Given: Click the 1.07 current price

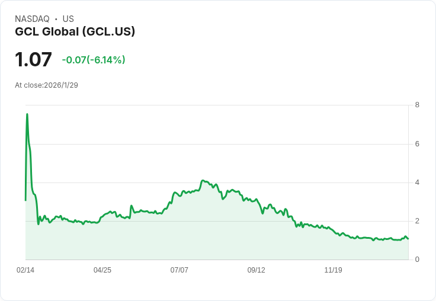Looking at the screenshot, I should point(33,59).
